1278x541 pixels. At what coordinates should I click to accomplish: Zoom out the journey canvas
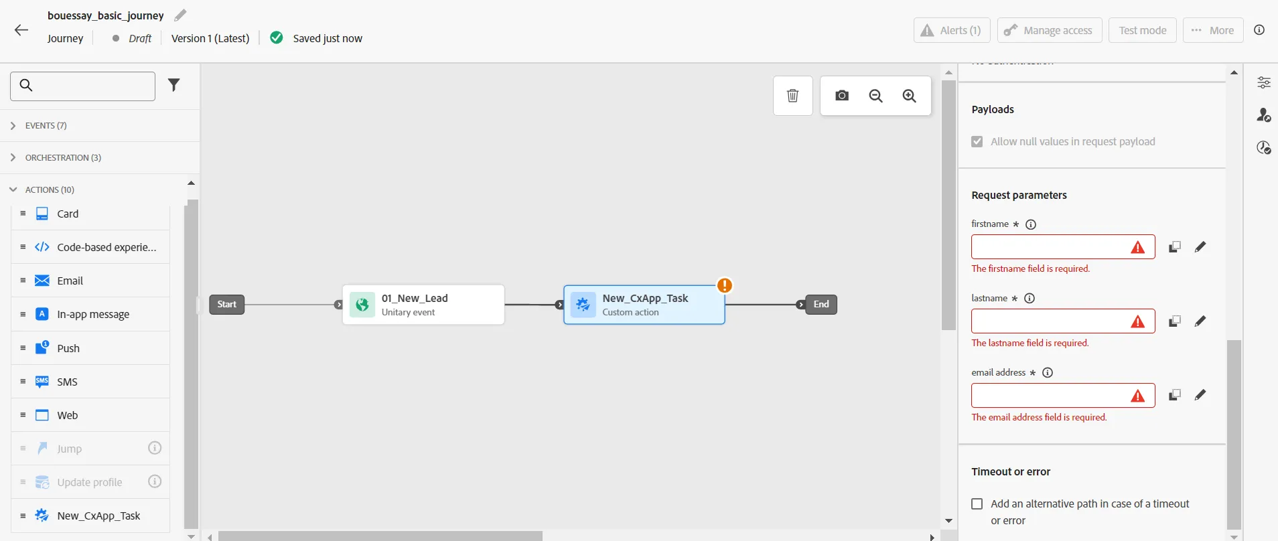pyautogui.click(x=875, y=96)
